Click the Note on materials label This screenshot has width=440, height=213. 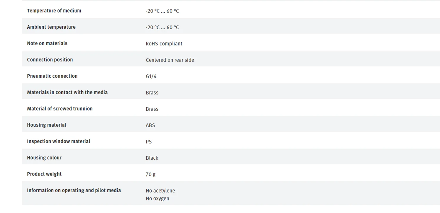47,43
